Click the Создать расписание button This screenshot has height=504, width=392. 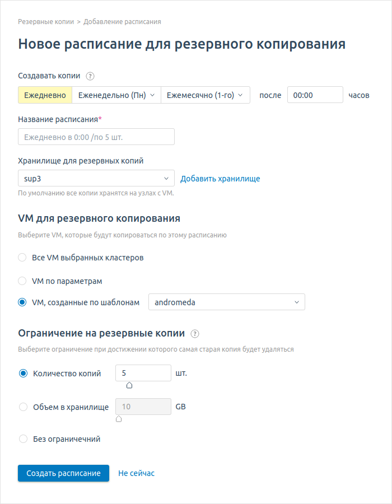[63, 473]
